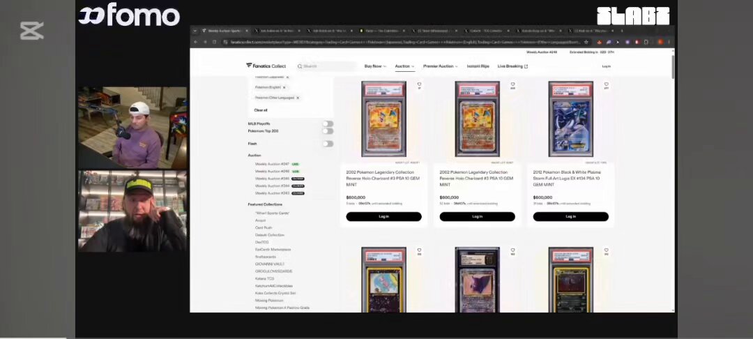753x339 pixels.
Task: Toggle the MLB Playoffs switch
Action: [x=328, y=124]
